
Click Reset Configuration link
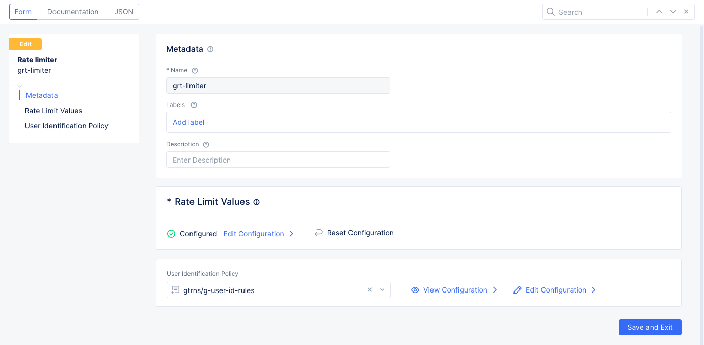[360, 233]
